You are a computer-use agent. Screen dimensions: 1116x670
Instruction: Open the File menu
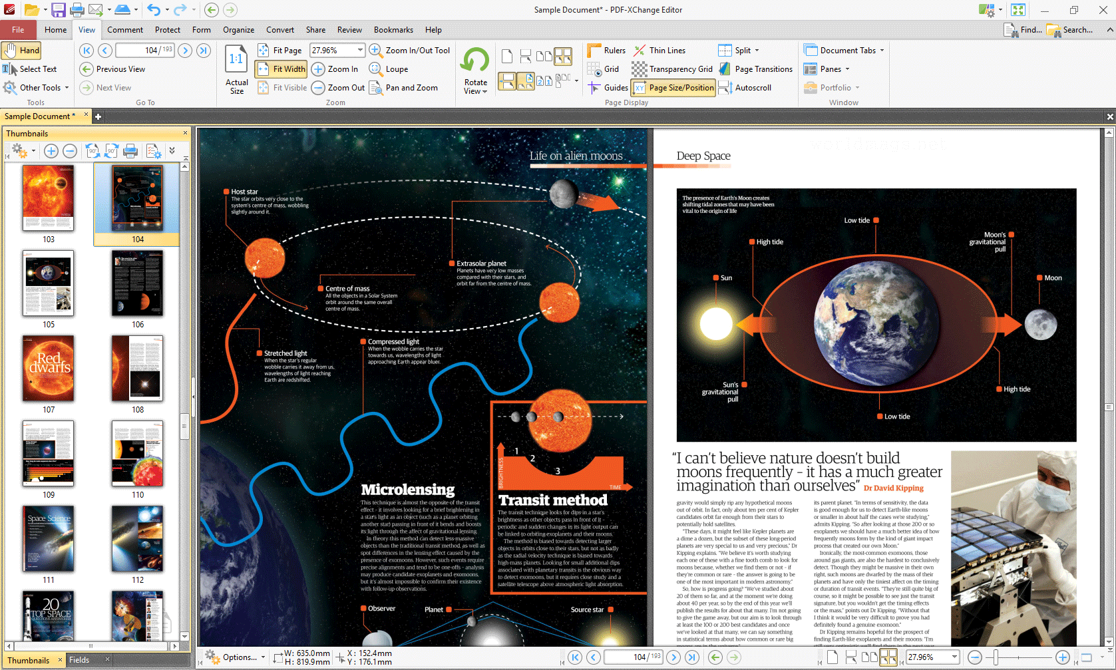(18, 30)
